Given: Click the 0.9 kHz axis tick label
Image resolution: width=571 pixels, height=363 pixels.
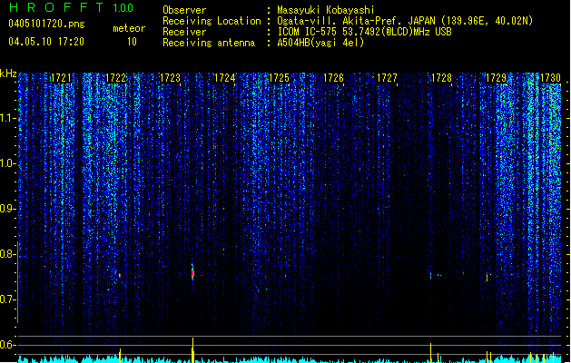Looking at the screenshot, I should [x=7, y=209].
